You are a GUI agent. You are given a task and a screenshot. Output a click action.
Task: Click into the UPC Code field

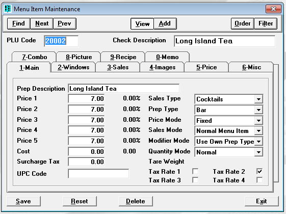98,174
